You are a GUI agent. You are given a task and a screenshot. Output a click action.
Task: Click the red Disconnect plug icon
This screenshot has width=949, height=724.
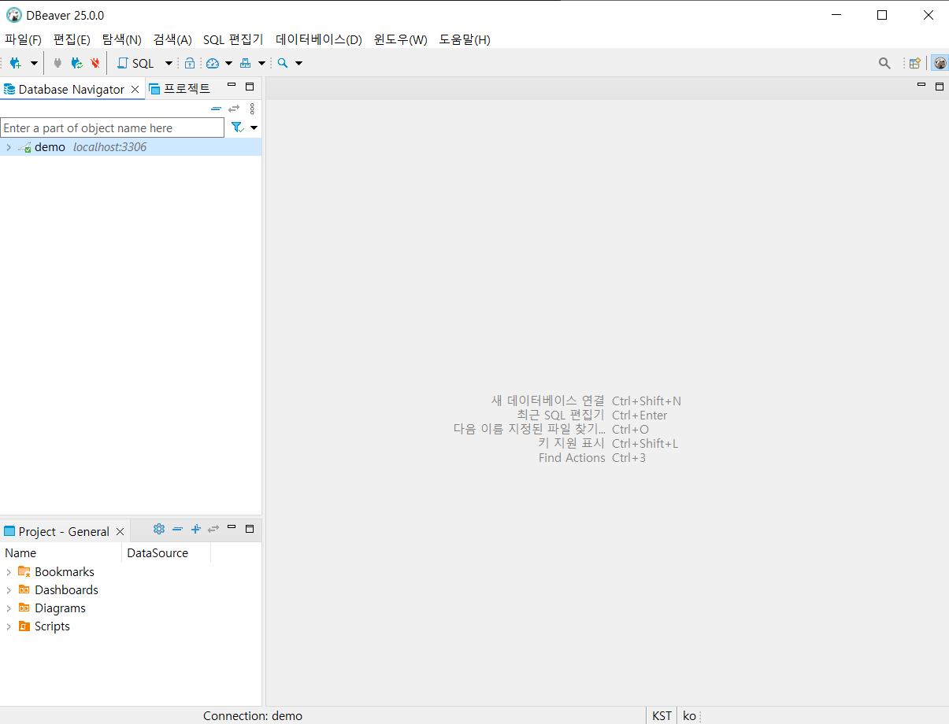click(95, 63)
